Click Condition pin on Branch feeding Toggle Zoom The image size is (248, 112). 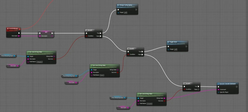pyautogui.click(x=128, y=55)
